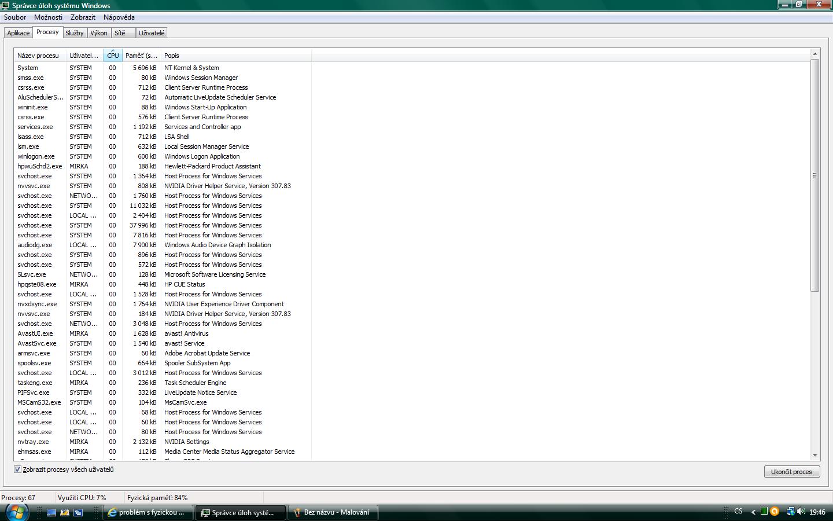The width and height of the screenshot is (833, 521).
Task: Click the Show Desktop quick launch icon
Action: 51,512
